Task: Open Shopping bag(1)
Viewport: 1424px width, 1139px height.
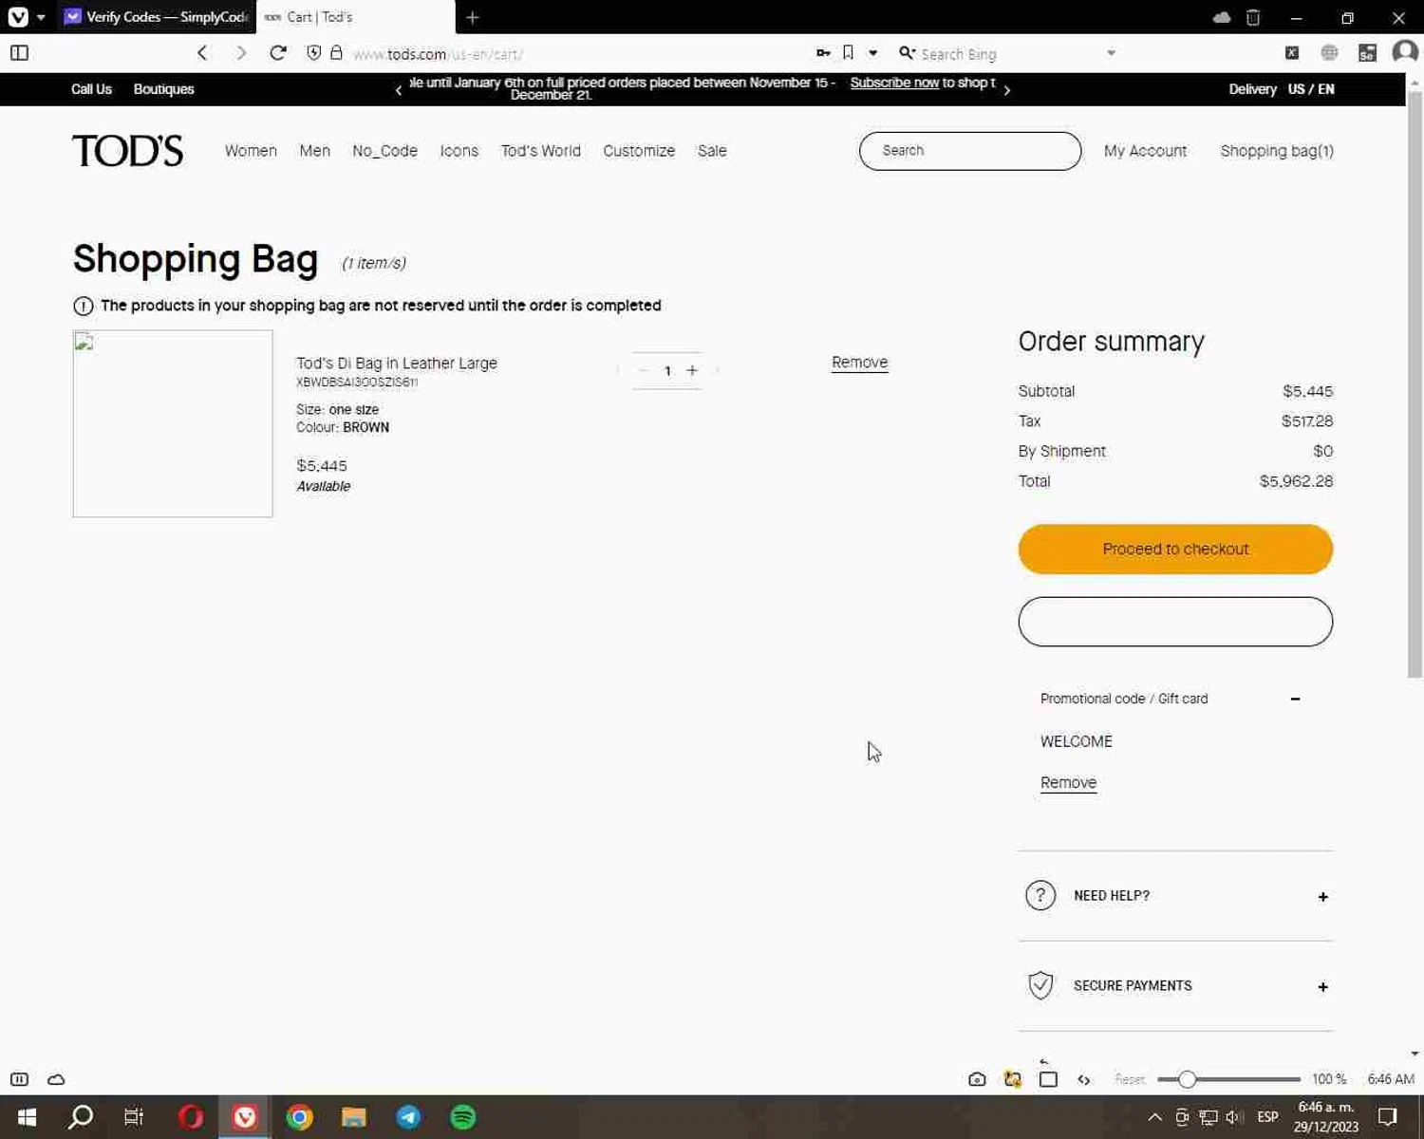Action: tap(1277, 151)
